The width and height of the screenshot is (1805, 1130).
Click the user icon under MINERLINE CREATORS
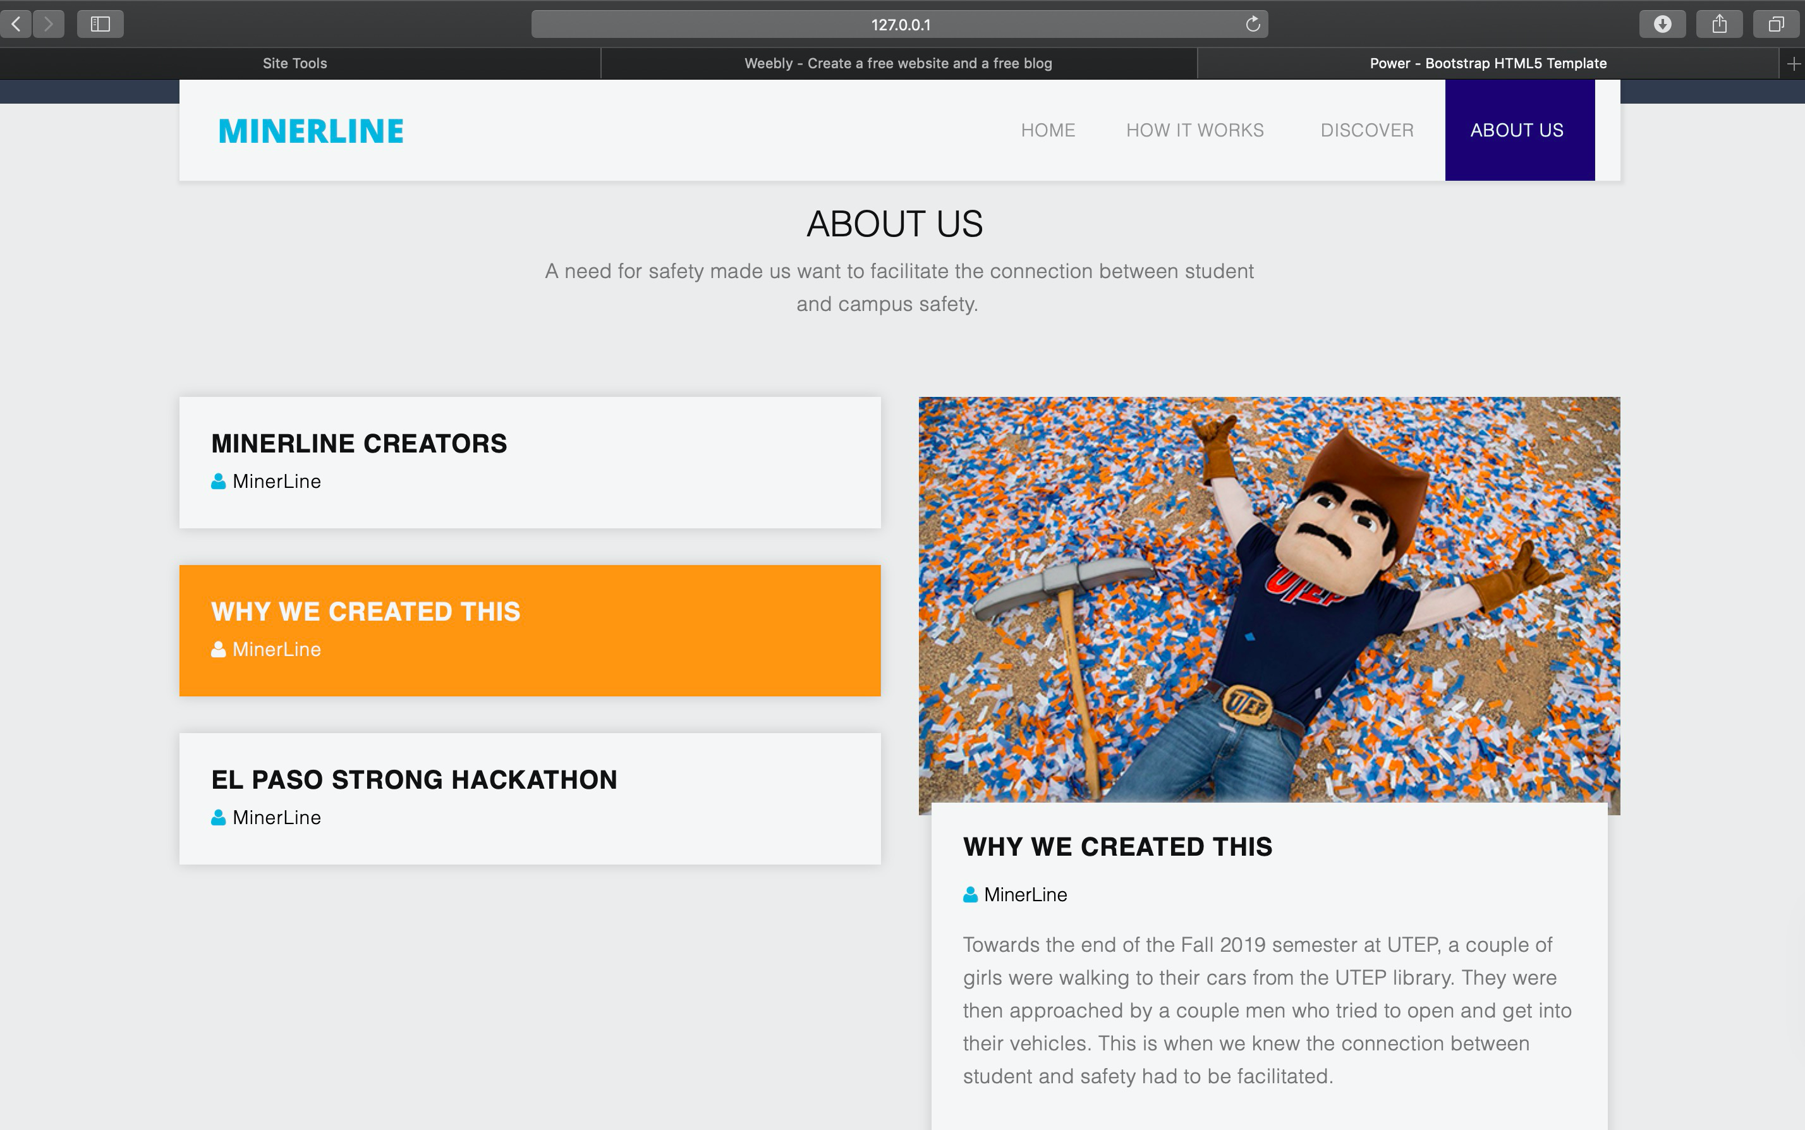218,482
